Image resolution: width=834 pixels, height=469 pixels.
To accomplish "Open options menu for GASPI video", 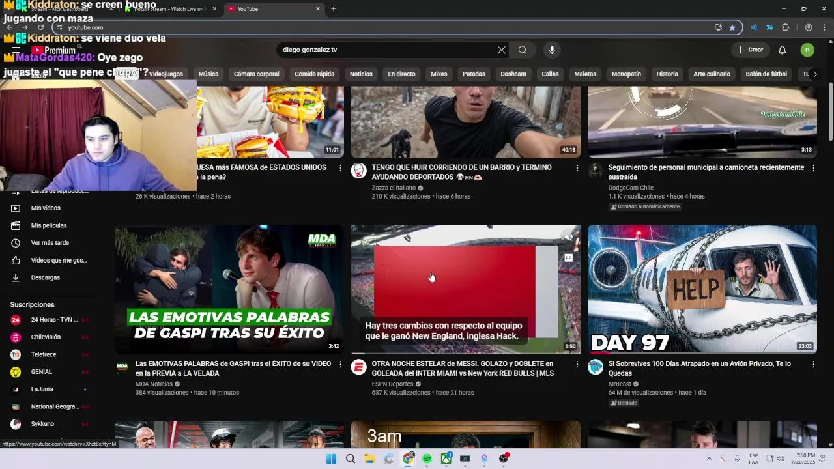I will pos(340,364).
